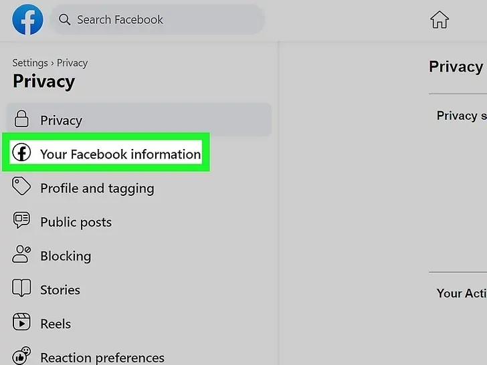Image resolution: width=487 pixels, height=365 pixels.
Task: Open the Reels settings
Action: click(x=56, y=324)
